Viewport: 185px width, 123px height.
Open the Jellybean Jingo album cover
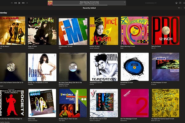[x=42, y=31]
